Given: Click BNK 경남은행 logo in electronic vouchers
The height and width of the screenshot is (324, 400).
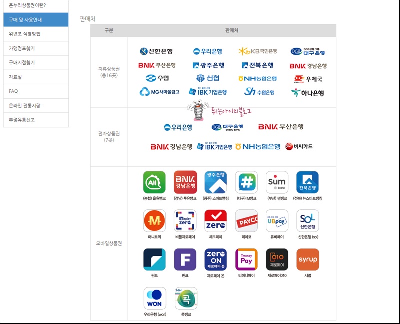Looking at the screenshot, I should click(171, 147).
